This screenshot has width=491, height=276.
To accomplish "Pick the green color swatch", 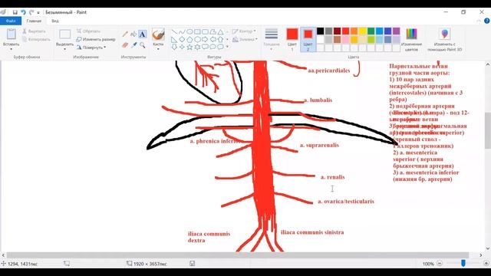I will pos(371,31).
